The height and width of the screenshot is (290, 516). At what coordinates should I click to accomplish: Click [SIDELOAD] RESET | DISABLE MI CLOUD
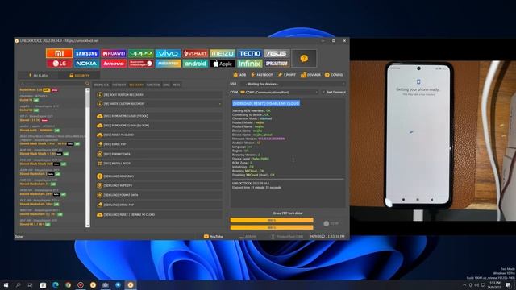point(160,215)
